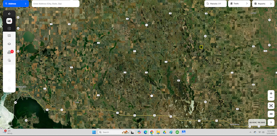Click the greyed print icon in sidebar
The width and height of the screenshot is (277, 136).
[9, 88]
